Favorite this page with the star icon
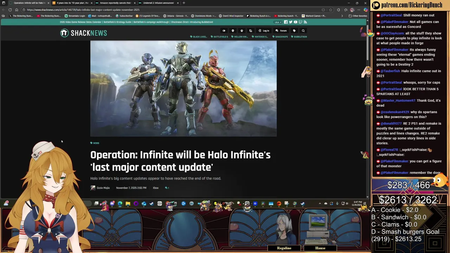The height and width of the screenshot is (253, 450). pos(330,10)
